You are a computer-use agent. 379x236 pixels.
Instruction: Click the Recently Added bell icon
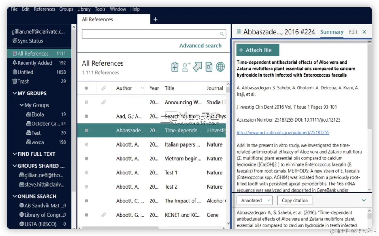tap(14, 63)
